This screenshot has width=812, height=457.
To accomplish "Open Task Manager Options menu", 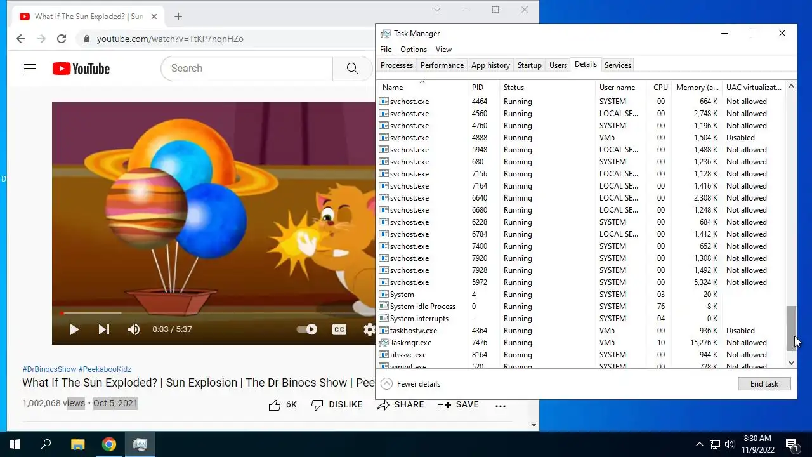I will coord(414,50).
